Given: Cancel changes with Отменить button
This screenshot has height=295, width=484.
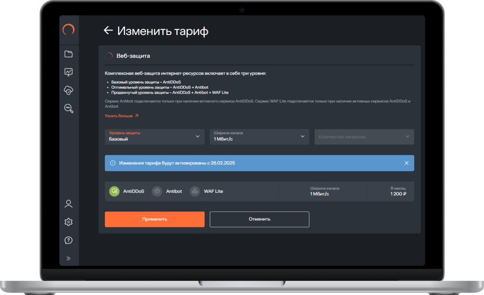Looking at the screenshot, I should pos(259,219).
